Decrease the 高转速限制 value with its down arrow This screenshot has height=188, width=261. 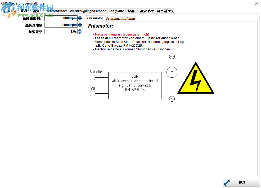coord(80,26)
